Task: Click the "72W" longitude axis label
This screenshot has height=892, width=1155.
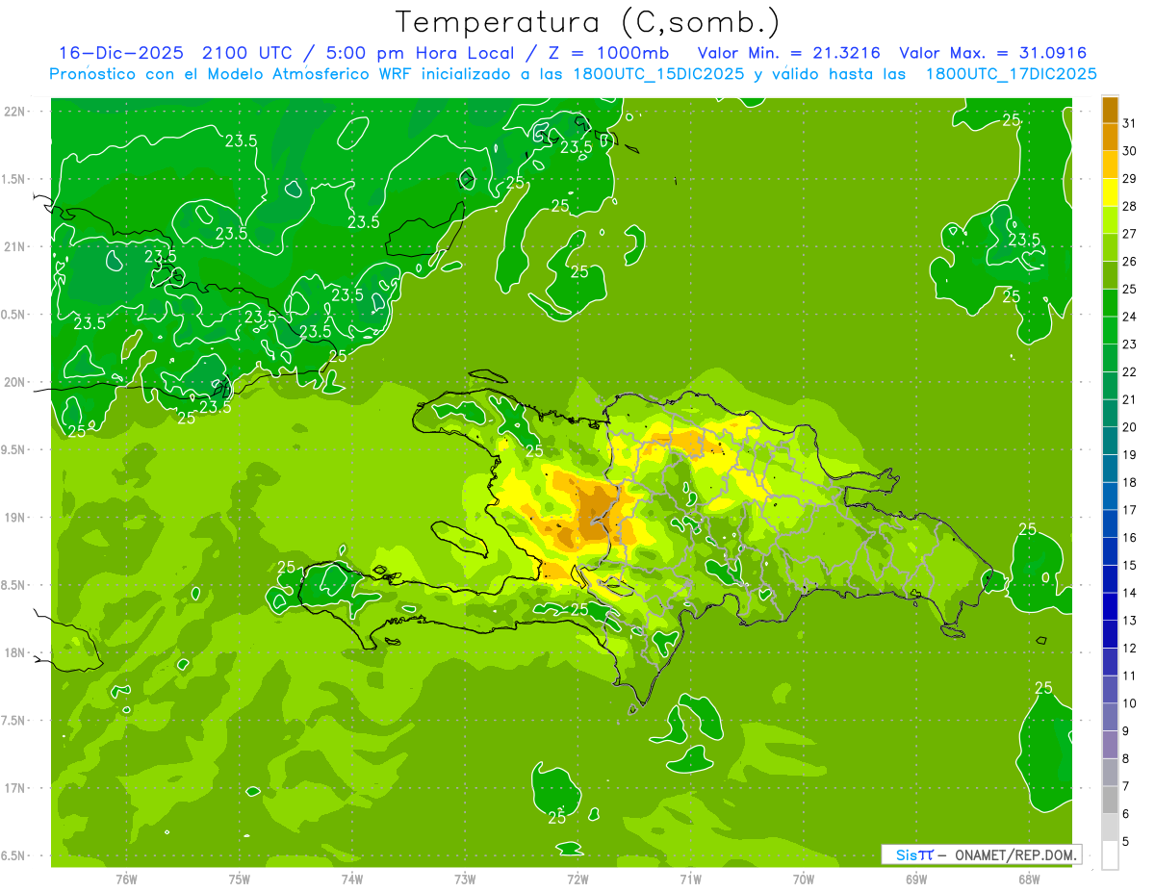Action: point(577,879)
